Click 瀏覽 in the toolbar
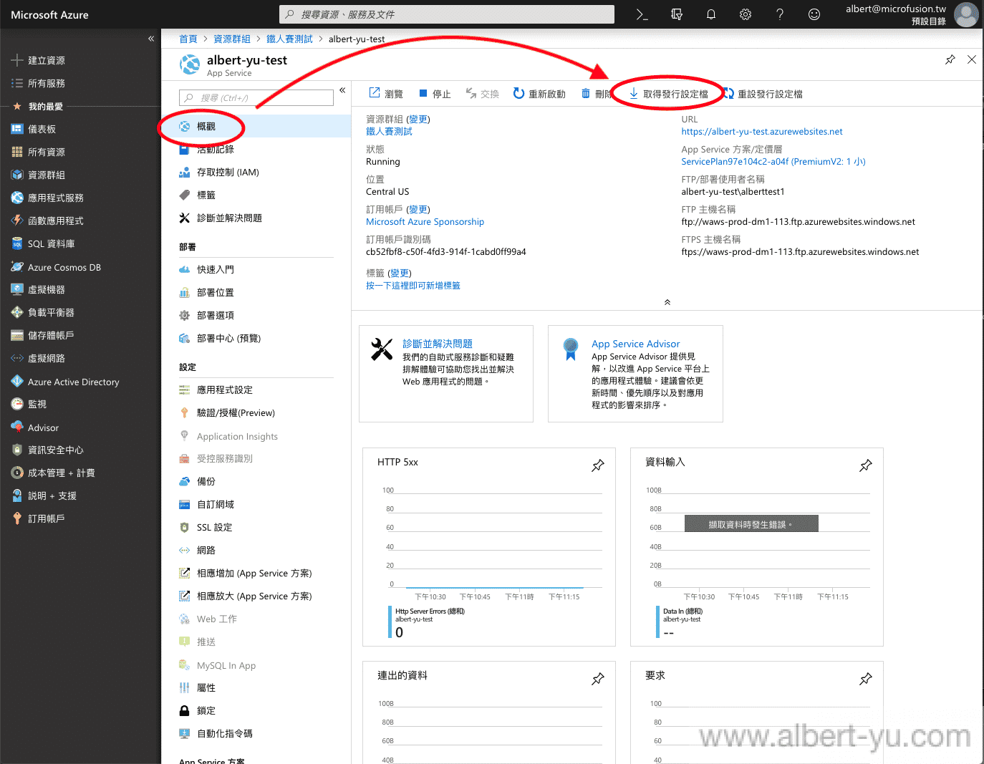The height and width of the screenshot is (764, 984). 386,94
